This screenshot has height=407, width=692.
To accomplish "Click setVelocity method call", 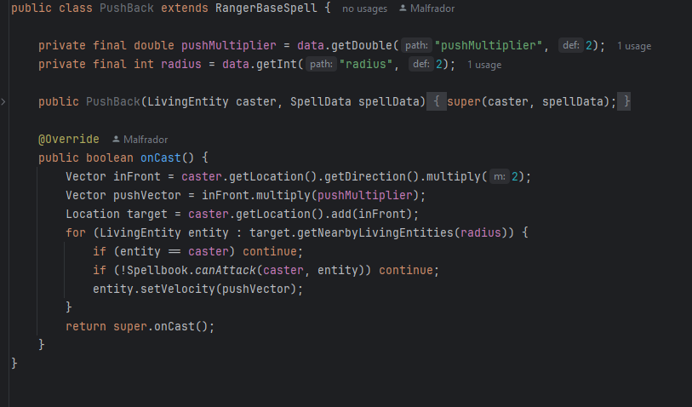I will [x=177, y=289].
